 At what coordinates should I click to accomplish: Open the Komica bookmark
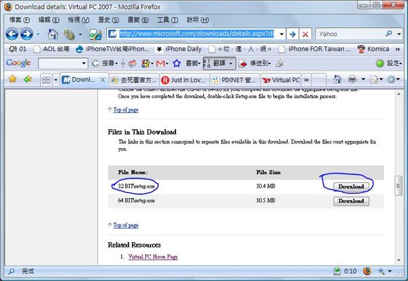(x=373, y=49)
